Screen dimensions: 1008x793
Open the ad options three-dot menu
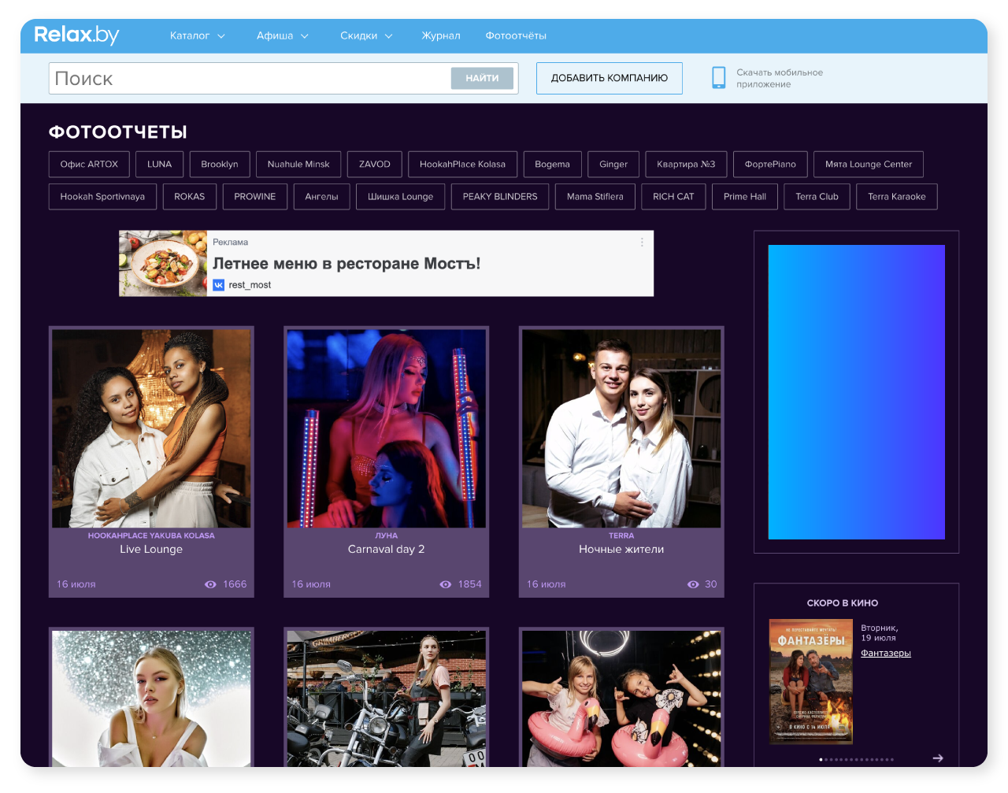(x=642, y=242)
